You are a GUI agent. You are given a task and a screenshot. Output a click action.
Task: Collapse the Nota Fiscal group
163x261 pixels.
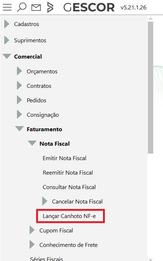[x=32, y=143]
